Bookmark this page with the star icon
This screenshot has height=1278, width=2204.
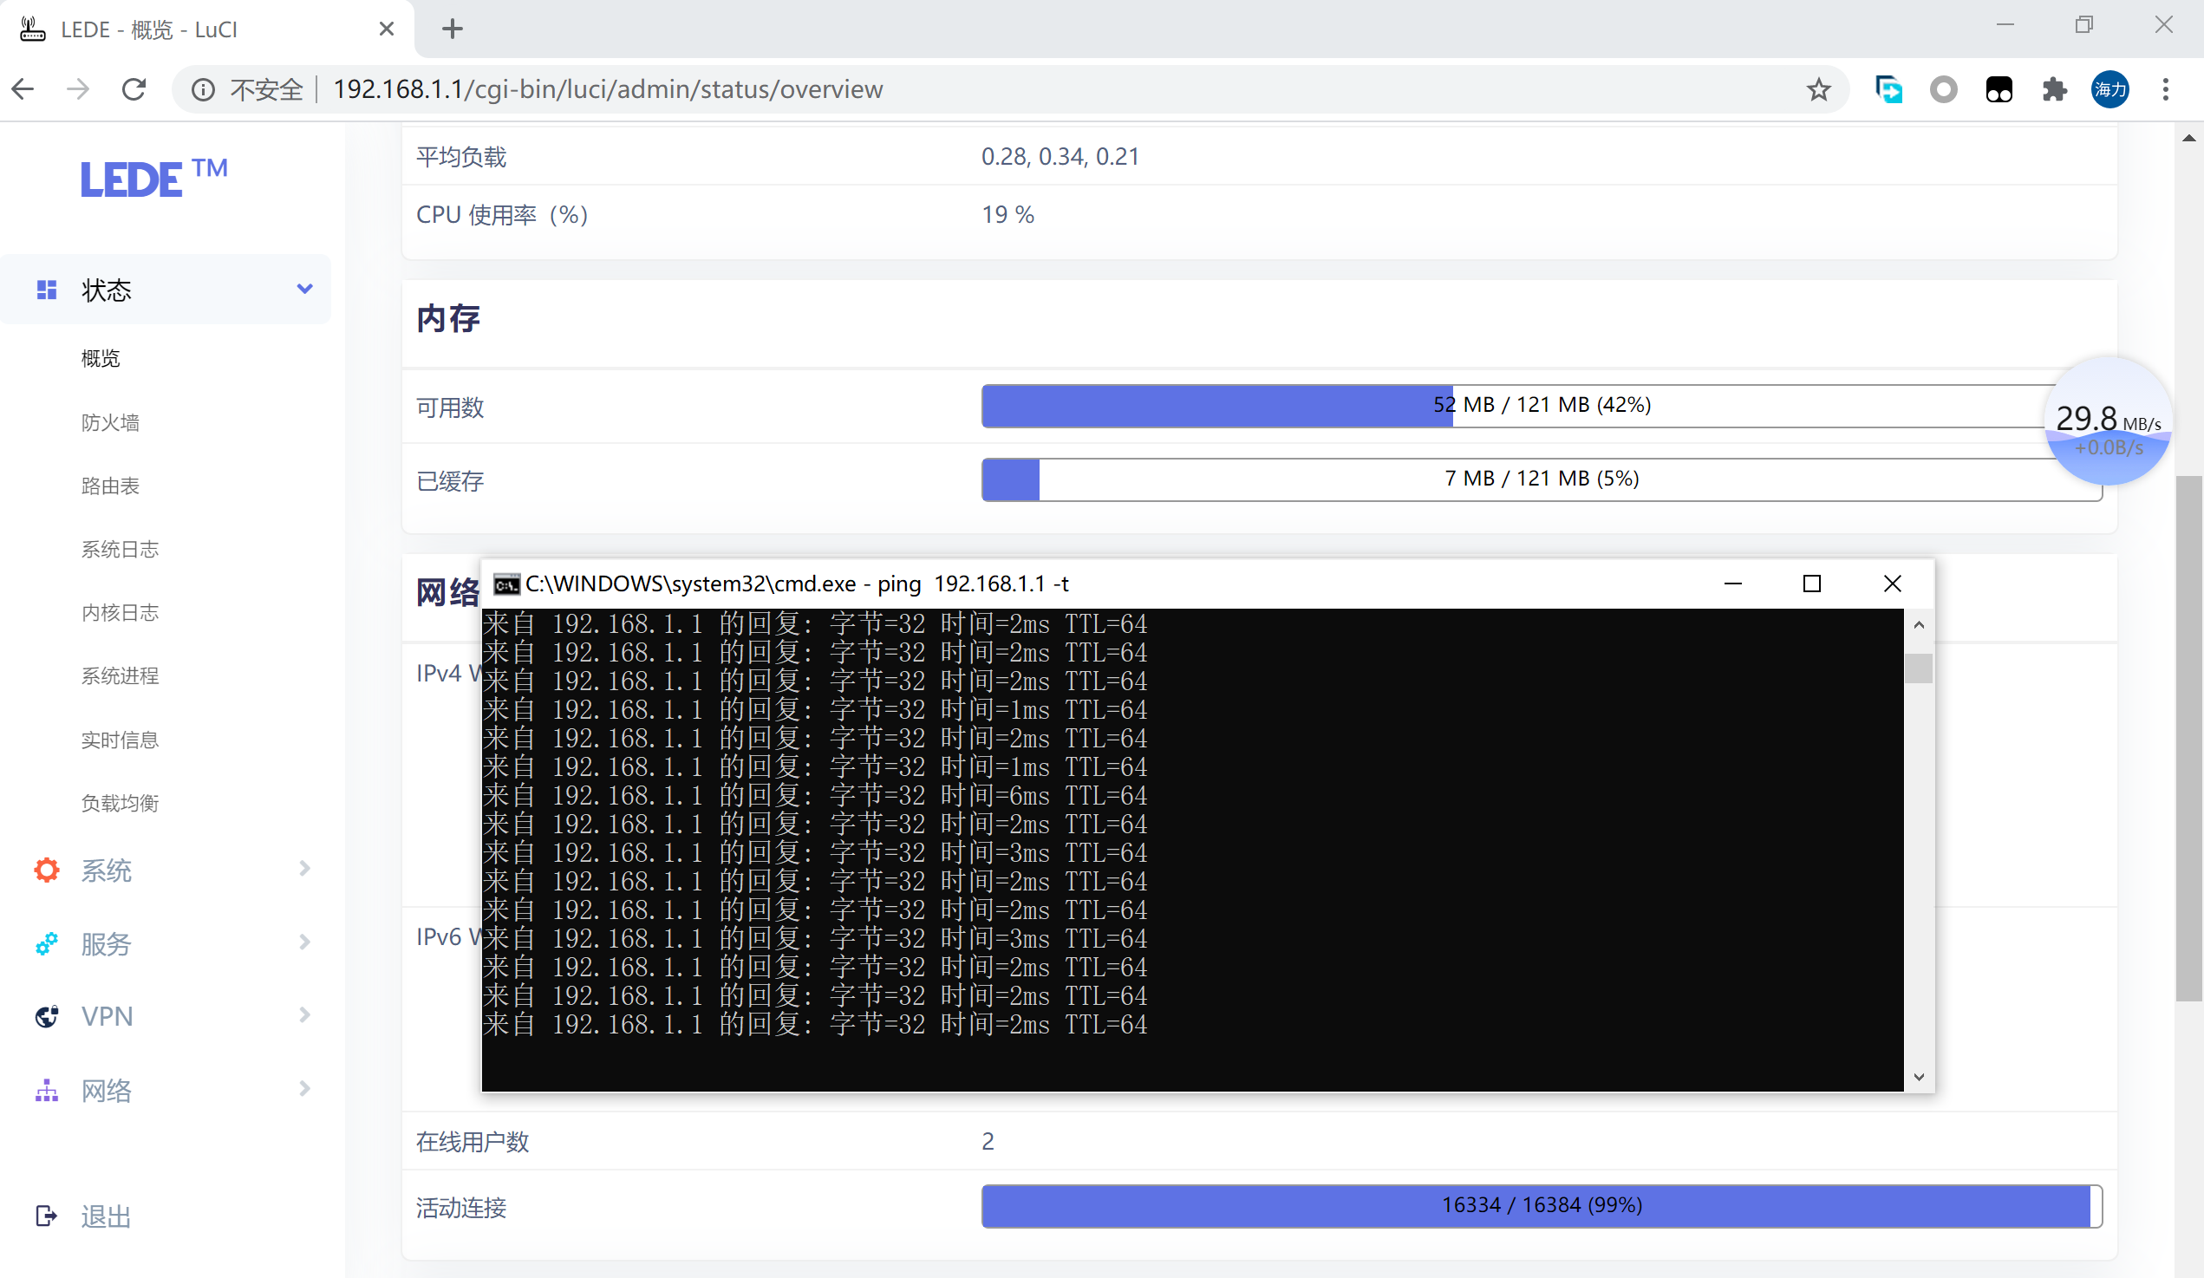click(1818, 89)
